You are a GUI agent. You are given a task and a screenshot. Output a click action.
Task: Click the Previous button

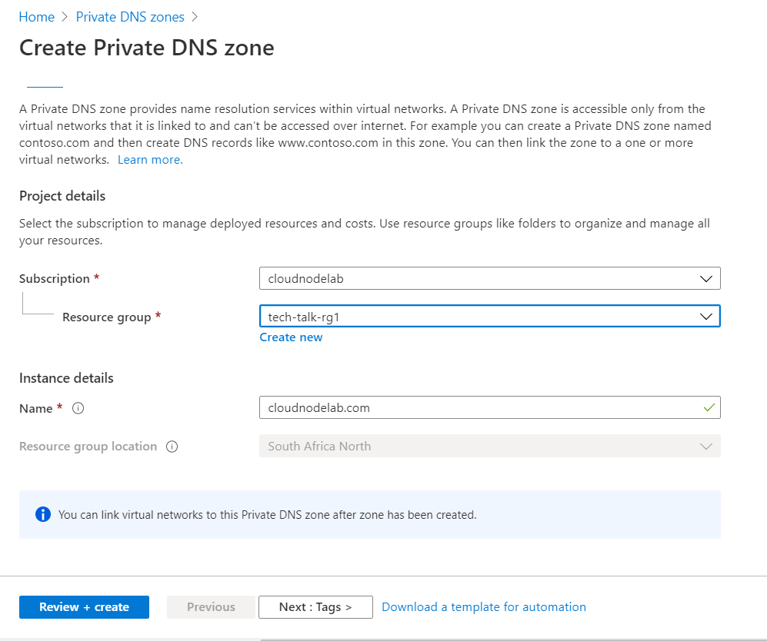click(x=211, y=607)
